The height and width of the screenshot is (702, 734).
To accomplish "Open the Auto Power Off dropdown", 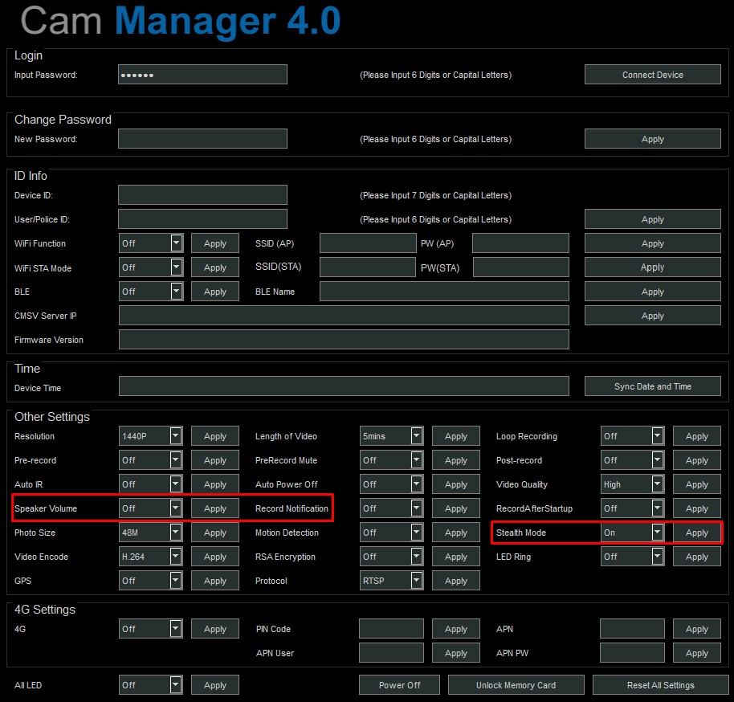I will (391, 484).
